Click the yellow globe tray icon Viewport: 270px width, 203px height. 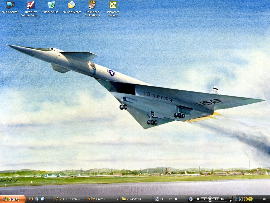[246, 199]
